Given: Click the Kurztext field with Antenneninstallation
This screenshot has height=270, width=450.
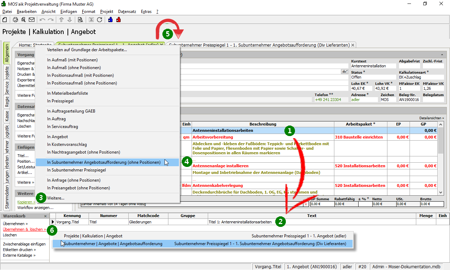Looking at the screenshot, I should (373, 66).
